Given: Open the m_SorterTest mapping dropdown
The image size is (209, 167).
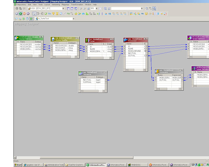Looking at the screenshot, I should pyautogui.click(x=73, y=19).
